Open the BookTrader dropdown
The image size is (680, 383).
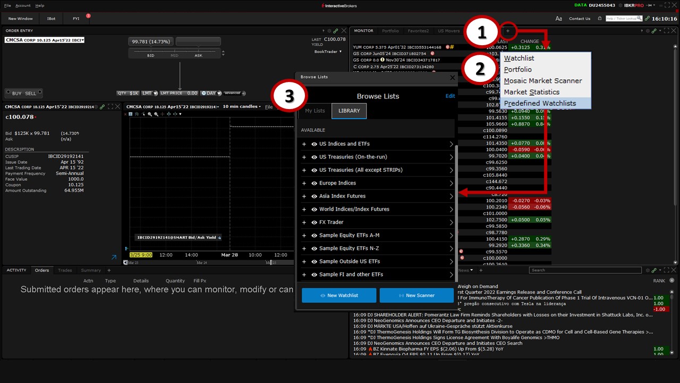point(328,52)
